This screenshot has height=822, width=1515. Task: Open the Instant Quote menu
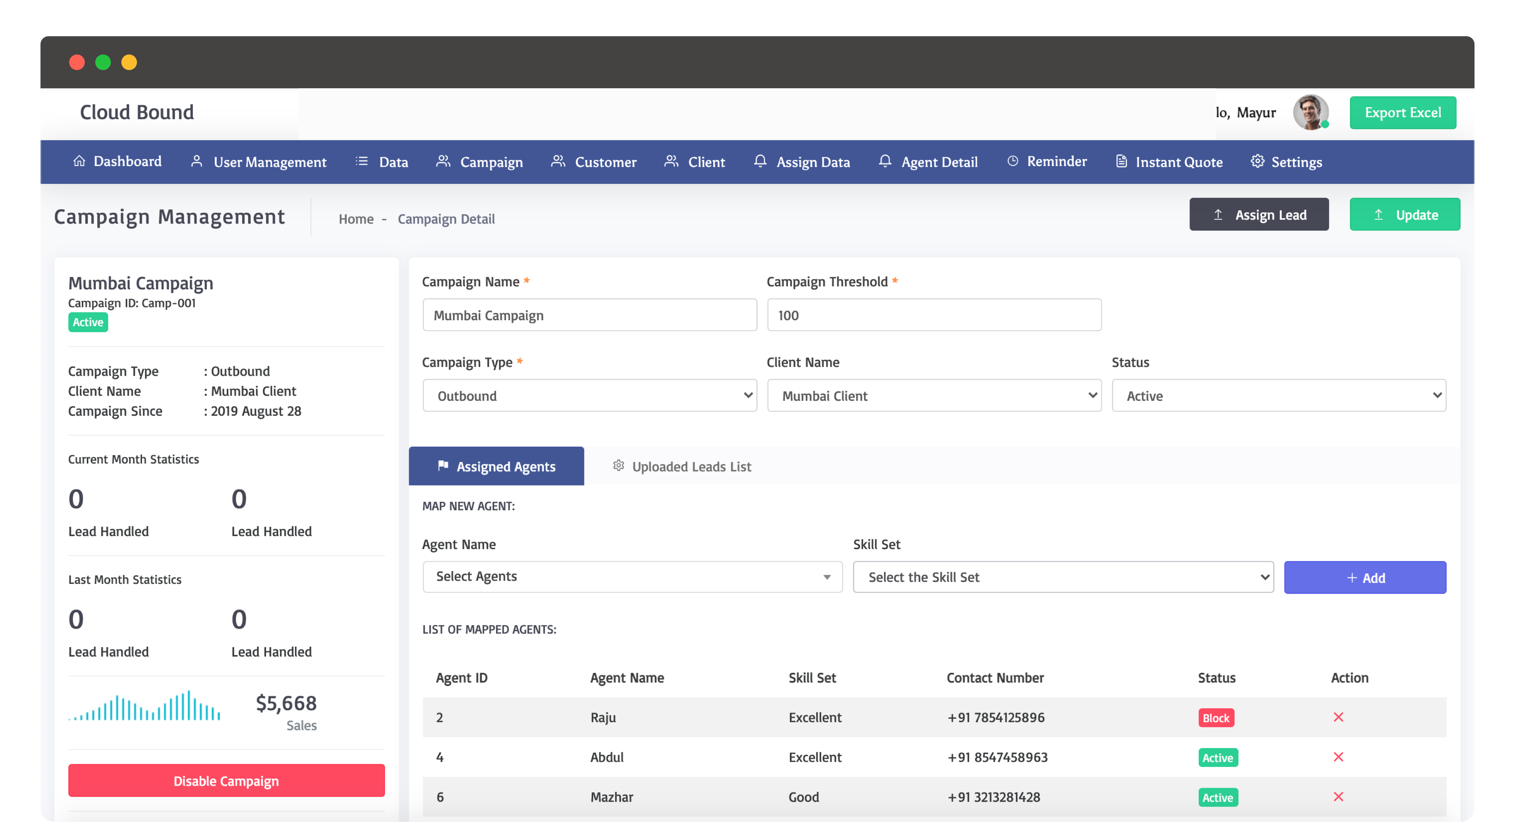pyautogui.click(x=1169, y=161)
